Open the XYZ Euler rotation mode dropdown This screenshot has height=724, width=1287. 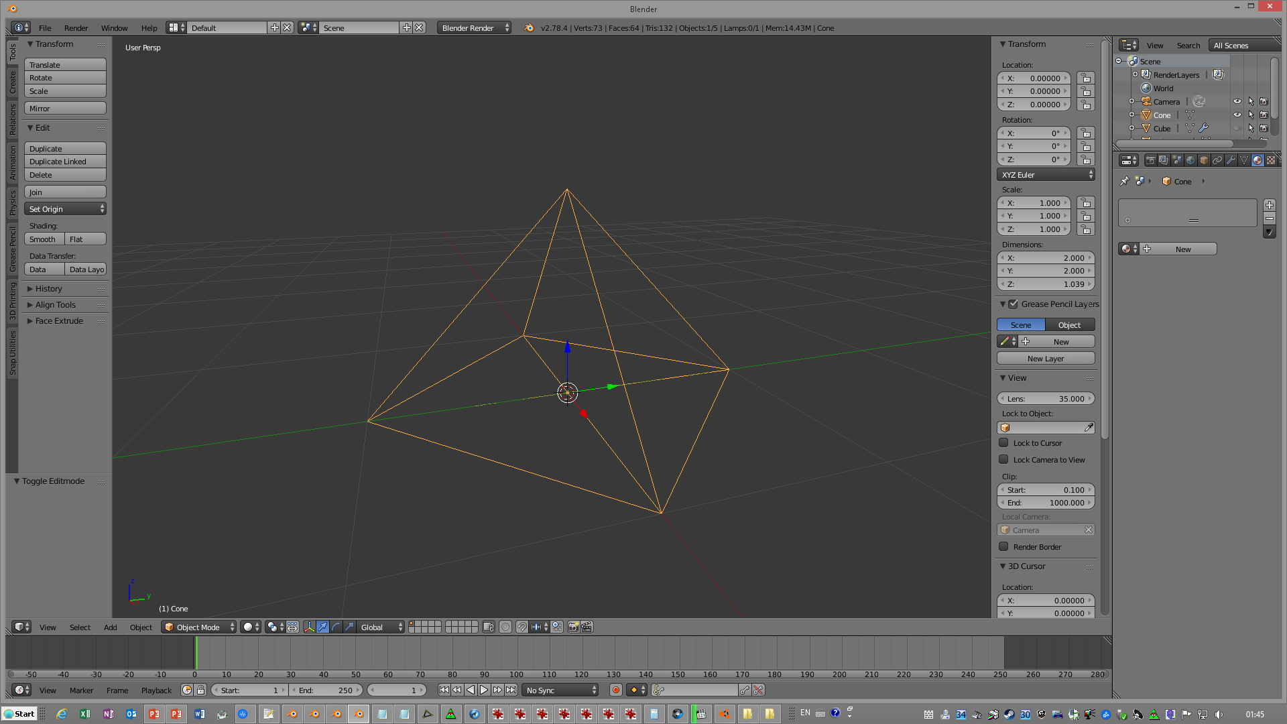[1046, 174]
